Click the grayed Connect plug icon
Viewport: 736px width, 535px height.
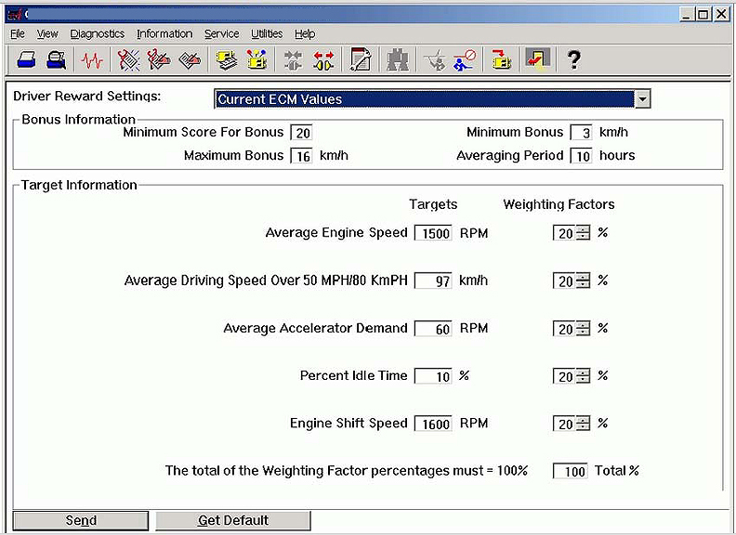pos(294,60)
